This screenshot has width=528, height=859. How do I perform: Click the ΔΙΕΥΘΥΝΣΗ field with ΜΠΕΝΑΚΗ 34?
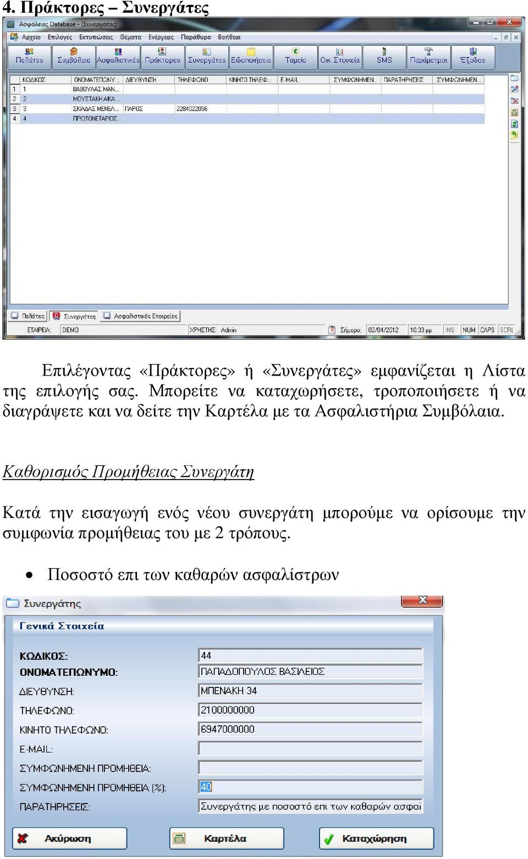pyautogui.click(x=310, y=691)
